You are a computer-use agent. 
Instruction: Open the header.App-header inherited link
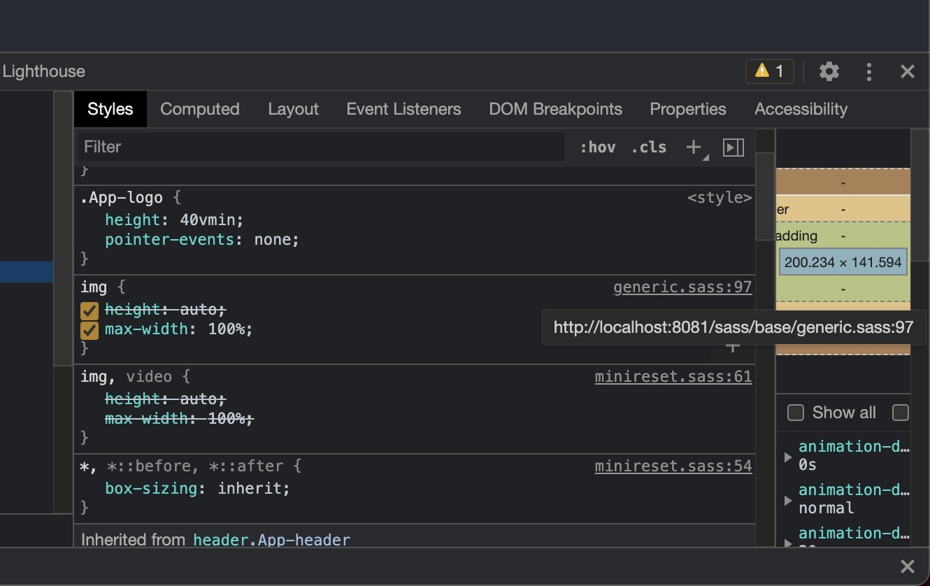(x=273, y=539)
